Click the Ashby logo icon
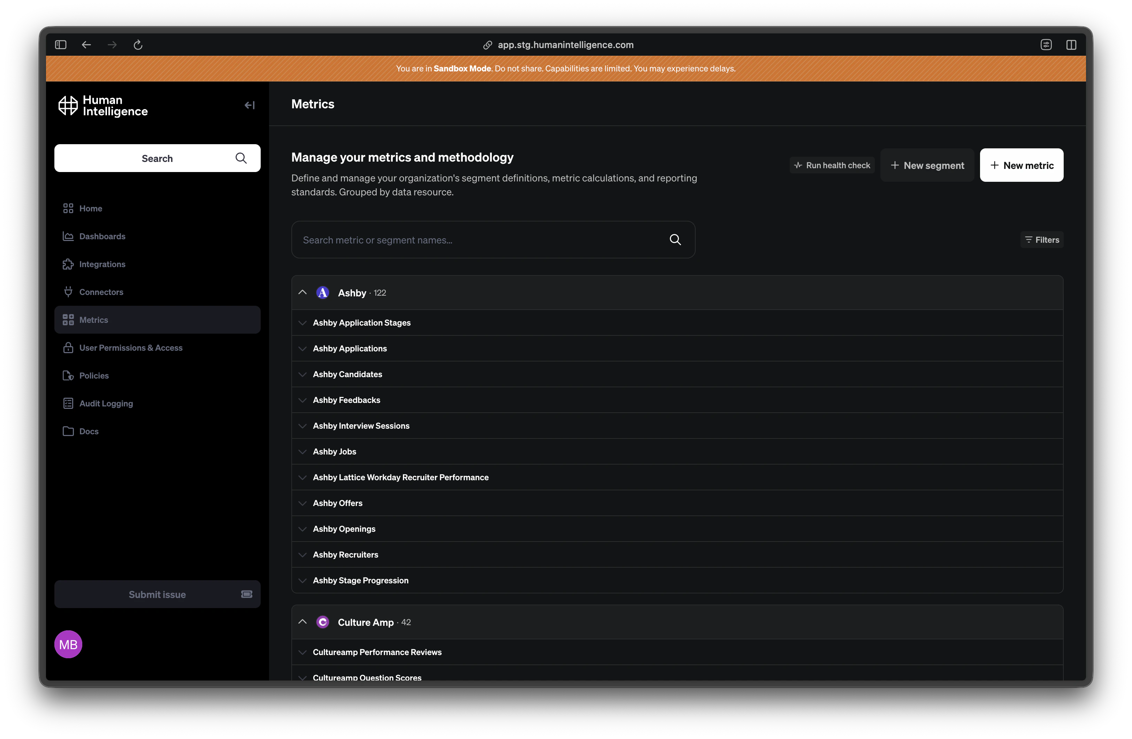The width and height of the screenshot is (1132, 739). coord(322,292)
